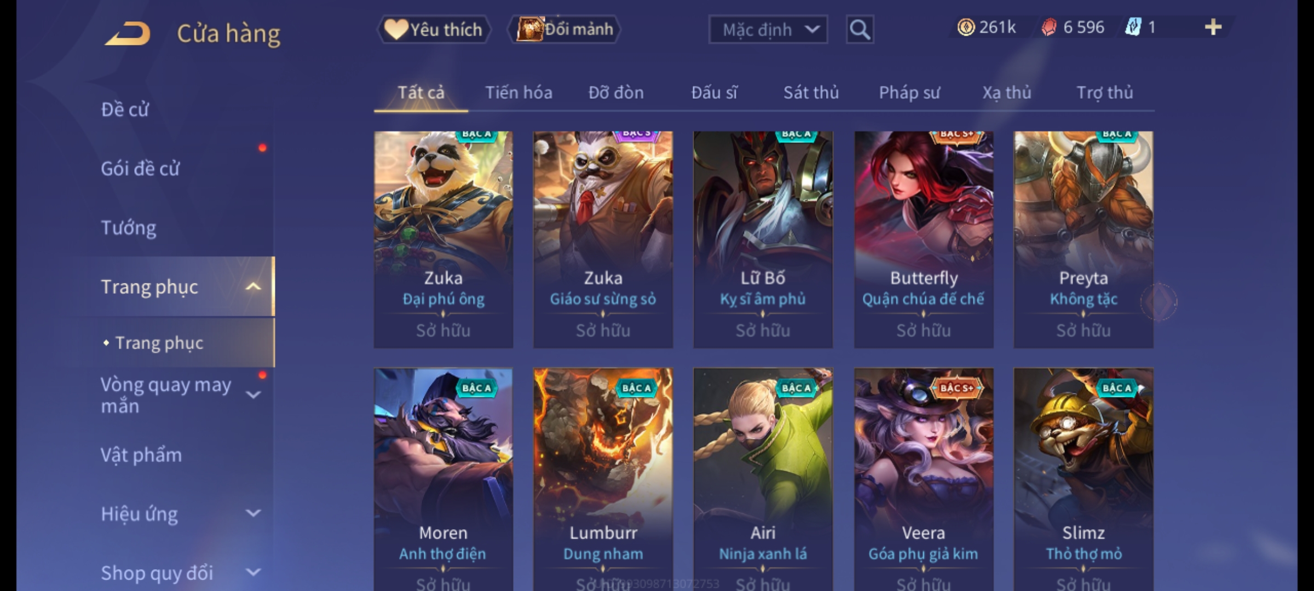Tap the golden back arrow icon
The image size is (1314, 591).
pyautogui.click(x=128, y=33)
